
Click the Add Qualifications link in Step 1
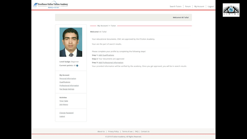click(106, 55)
